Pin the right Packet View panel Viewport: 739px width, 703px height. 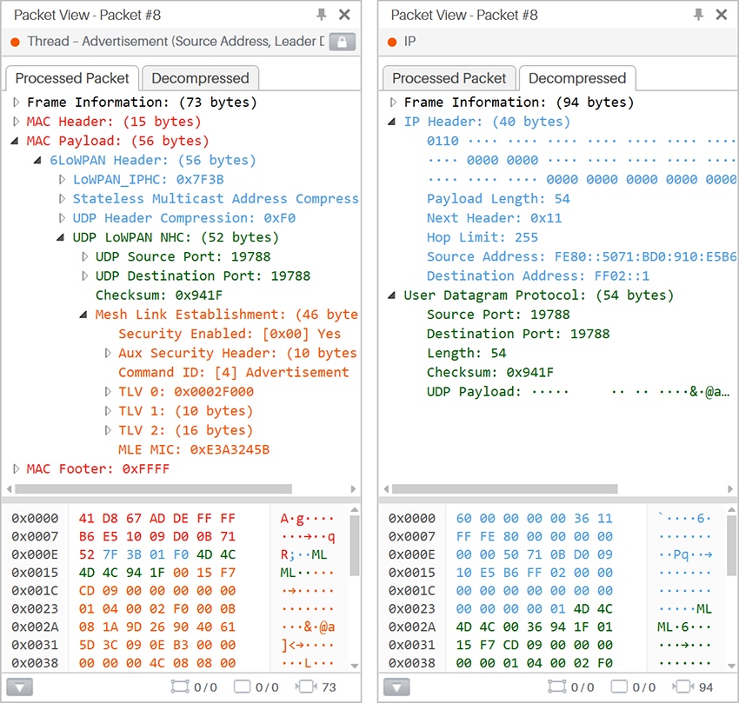click(x=698, y=15)
